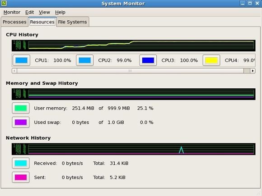
Task: Click the Sent total 5.2 KiB value
Action: tap(117, 178)
